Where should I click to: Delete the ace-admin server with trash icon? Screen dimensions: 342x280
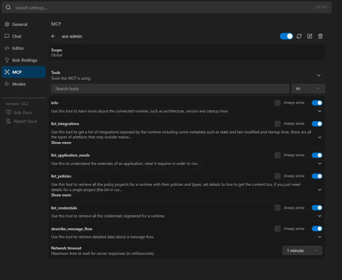pos(320,36)
